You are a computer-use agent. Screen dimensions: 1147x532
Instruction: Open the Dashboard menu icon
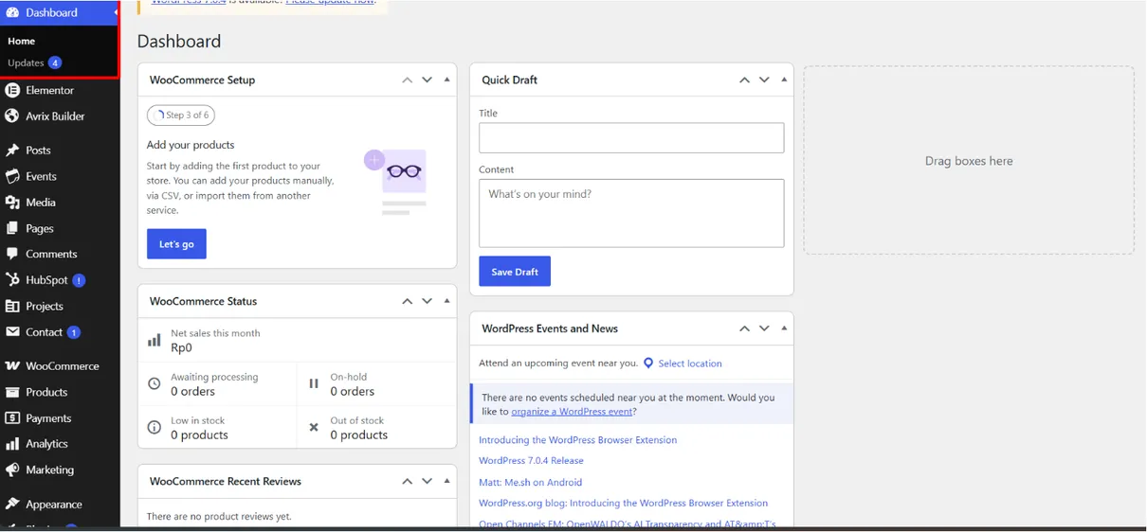pos(12,12)
